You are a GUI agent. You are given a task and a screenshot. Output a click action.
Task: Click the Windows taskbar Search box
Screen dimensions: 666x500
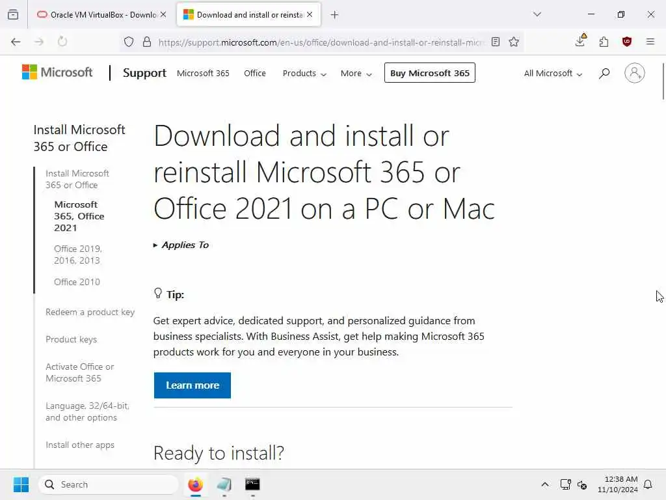coord(109,484)
